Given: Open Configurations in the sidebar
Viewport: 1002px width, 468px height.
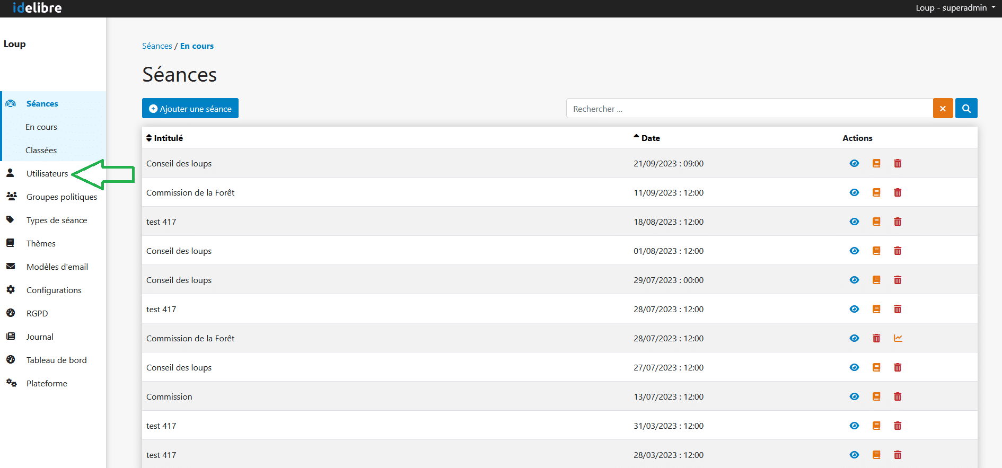Looking at the screenshot, I should pos(54,290).
